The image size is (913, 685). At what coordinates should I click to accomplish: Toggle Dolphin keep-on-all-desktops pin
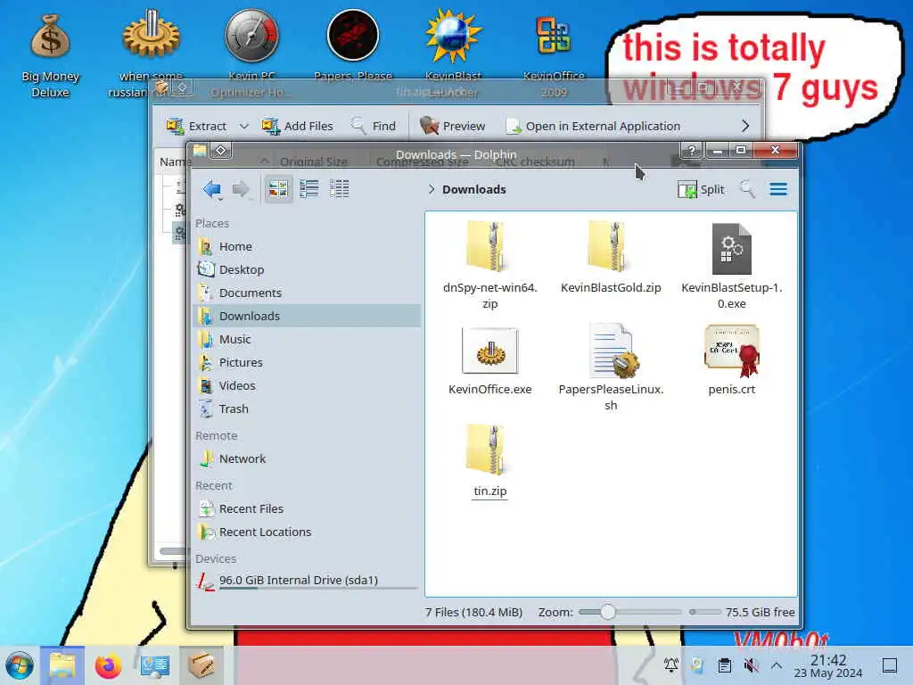click(221, 150)
